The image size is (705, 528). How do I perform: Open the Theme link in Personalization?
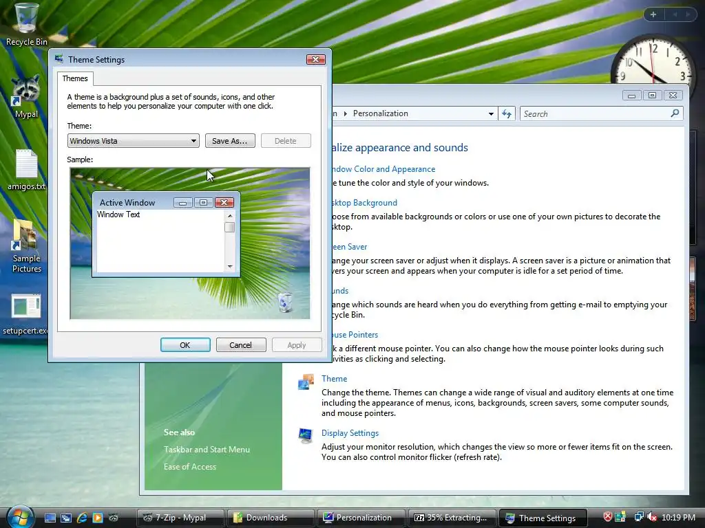334,379
